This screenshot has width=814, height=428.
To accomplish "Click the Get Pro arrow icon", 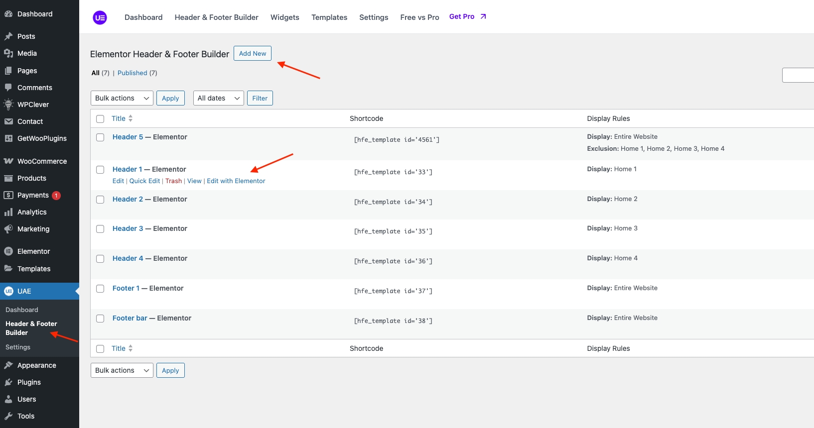I will click(x=483, y=16).
